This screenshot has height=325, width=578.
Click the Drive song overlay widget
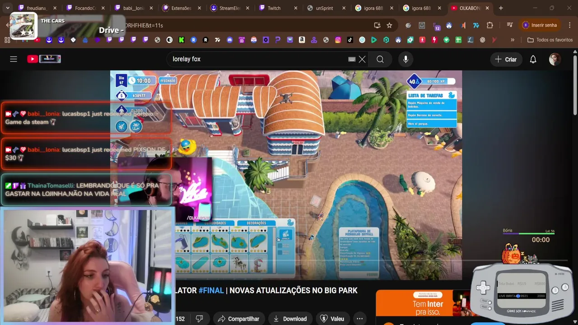(x=68, y=25)
